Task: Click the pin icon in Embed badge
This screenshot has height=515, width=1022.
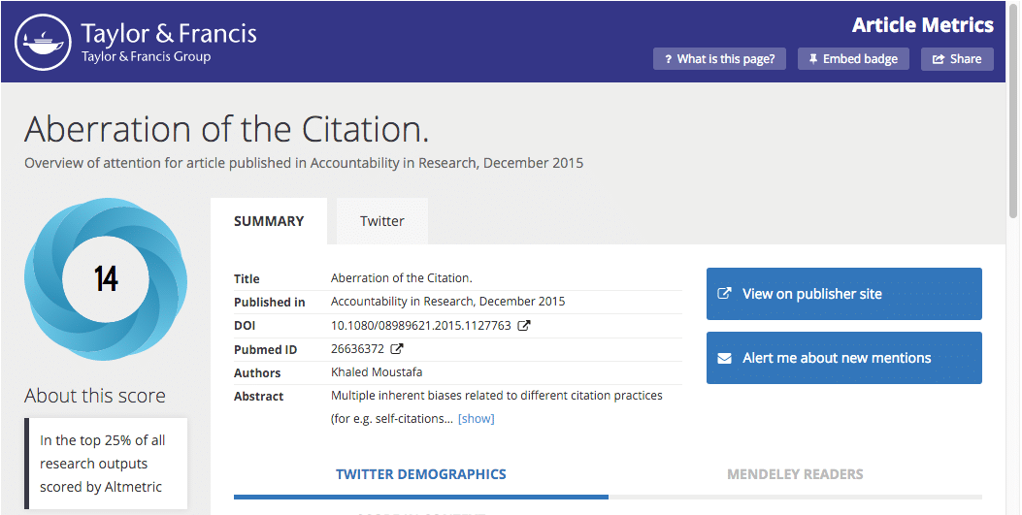Action: click(812, 59)
